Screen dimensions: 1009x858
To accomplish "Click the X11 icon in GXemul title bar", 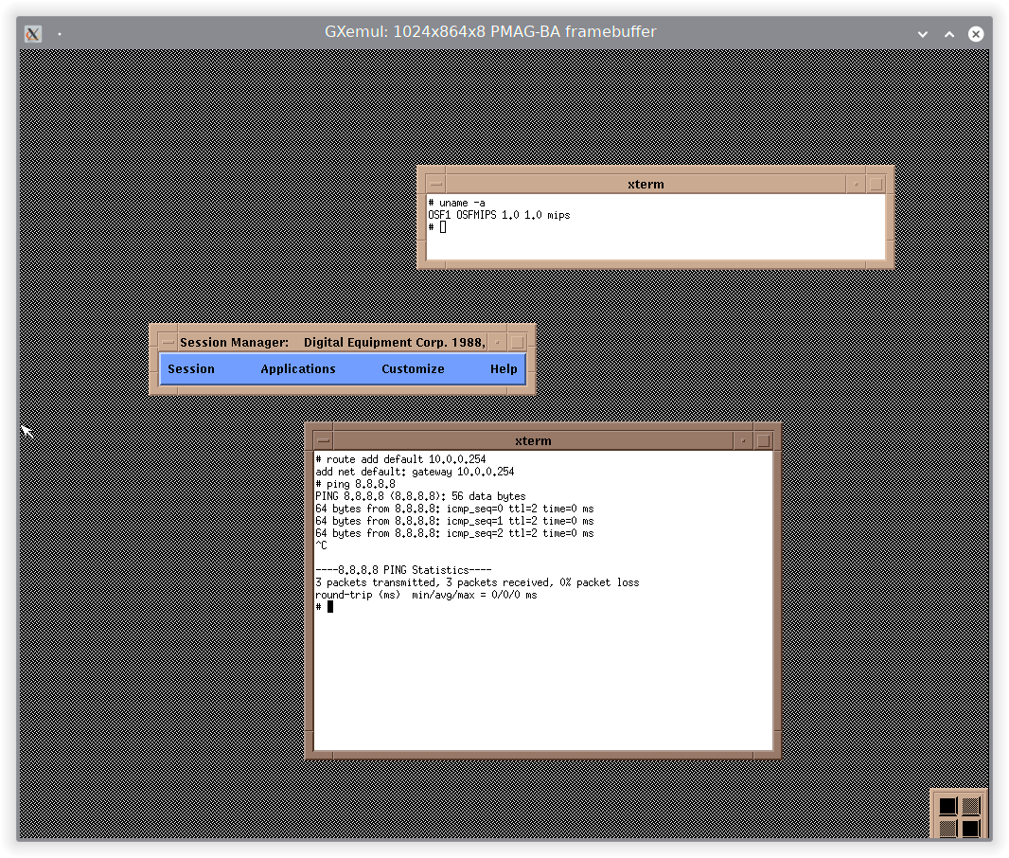I will 33,33.
